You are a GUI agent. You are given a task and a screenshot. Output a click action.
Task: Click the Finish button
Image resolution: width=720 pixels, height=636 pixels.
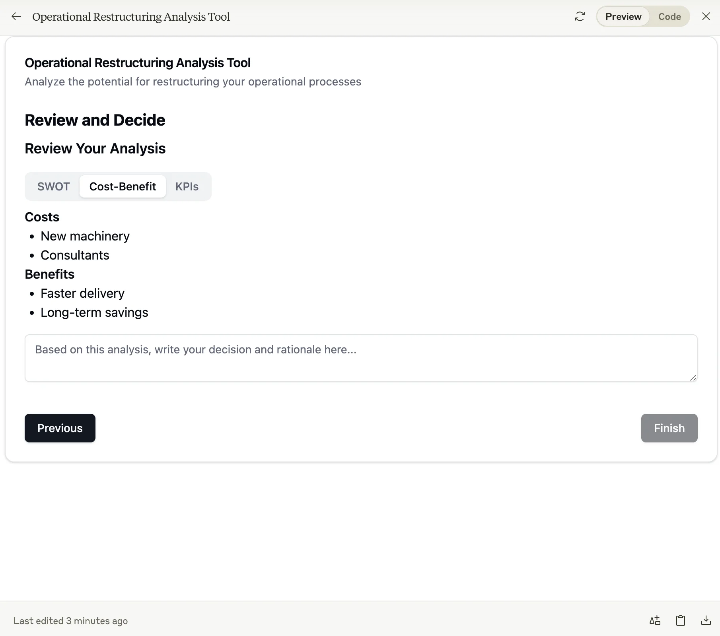pos(669,428)
